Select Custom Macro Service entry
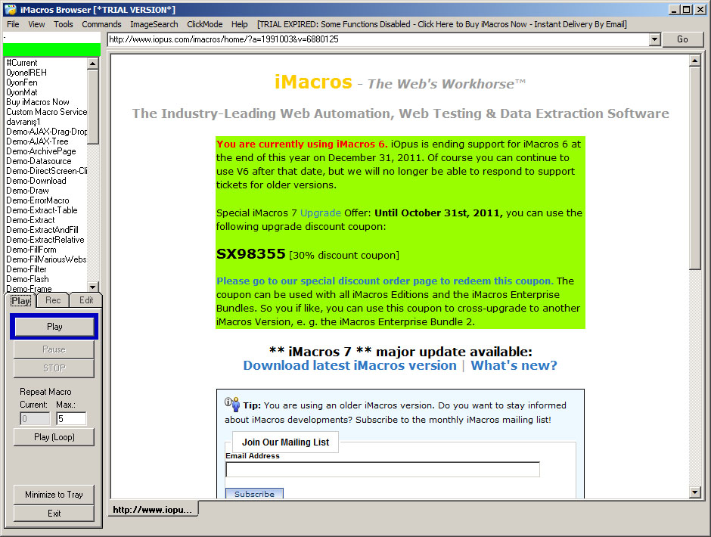Viewport: 711px width, 537px height. point(46,112)
